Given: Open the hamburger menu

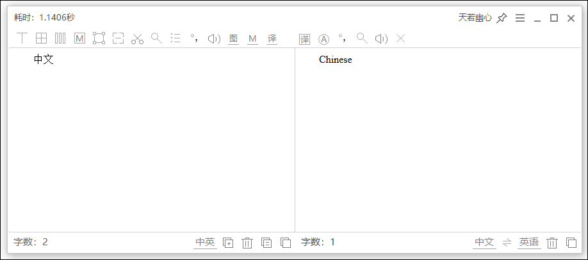Looking at the screenshot, I should click(520, 18).
